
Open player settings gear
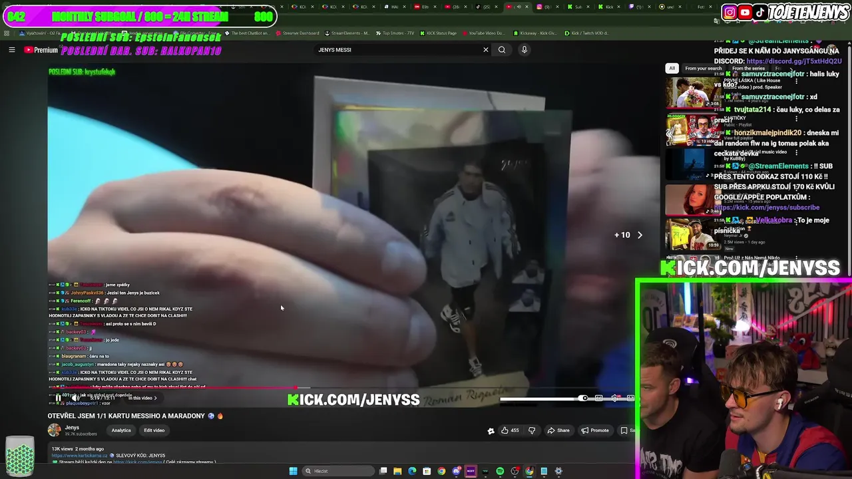coord(614,398)
